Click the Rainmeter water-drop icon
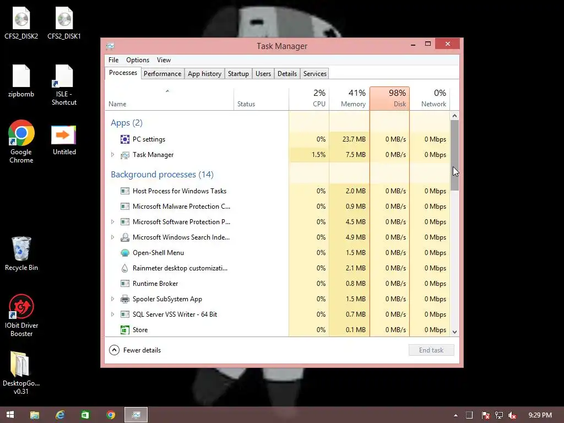Image resolution: width=564 pixels, height=423 pixels. [125, 268]
